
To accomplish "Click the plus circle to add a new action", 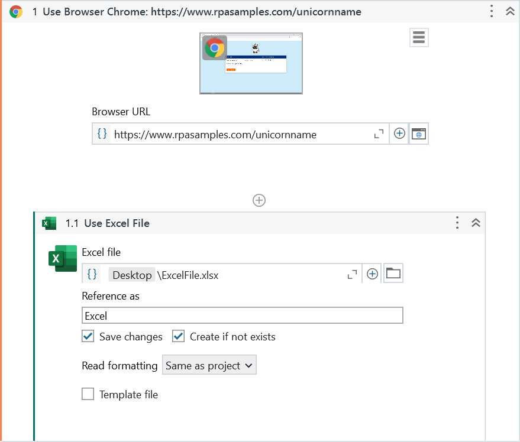I will pyautogui.click(x=259, y=200).
